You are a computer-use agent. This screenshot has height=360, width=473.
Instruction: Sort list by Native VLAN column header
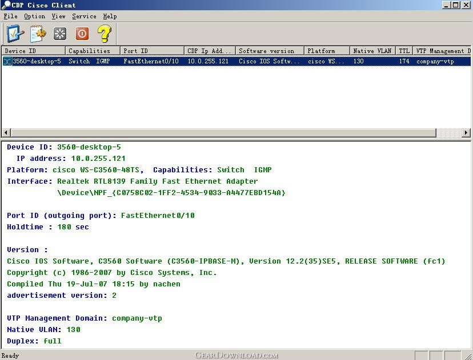(x=372, y=51)
